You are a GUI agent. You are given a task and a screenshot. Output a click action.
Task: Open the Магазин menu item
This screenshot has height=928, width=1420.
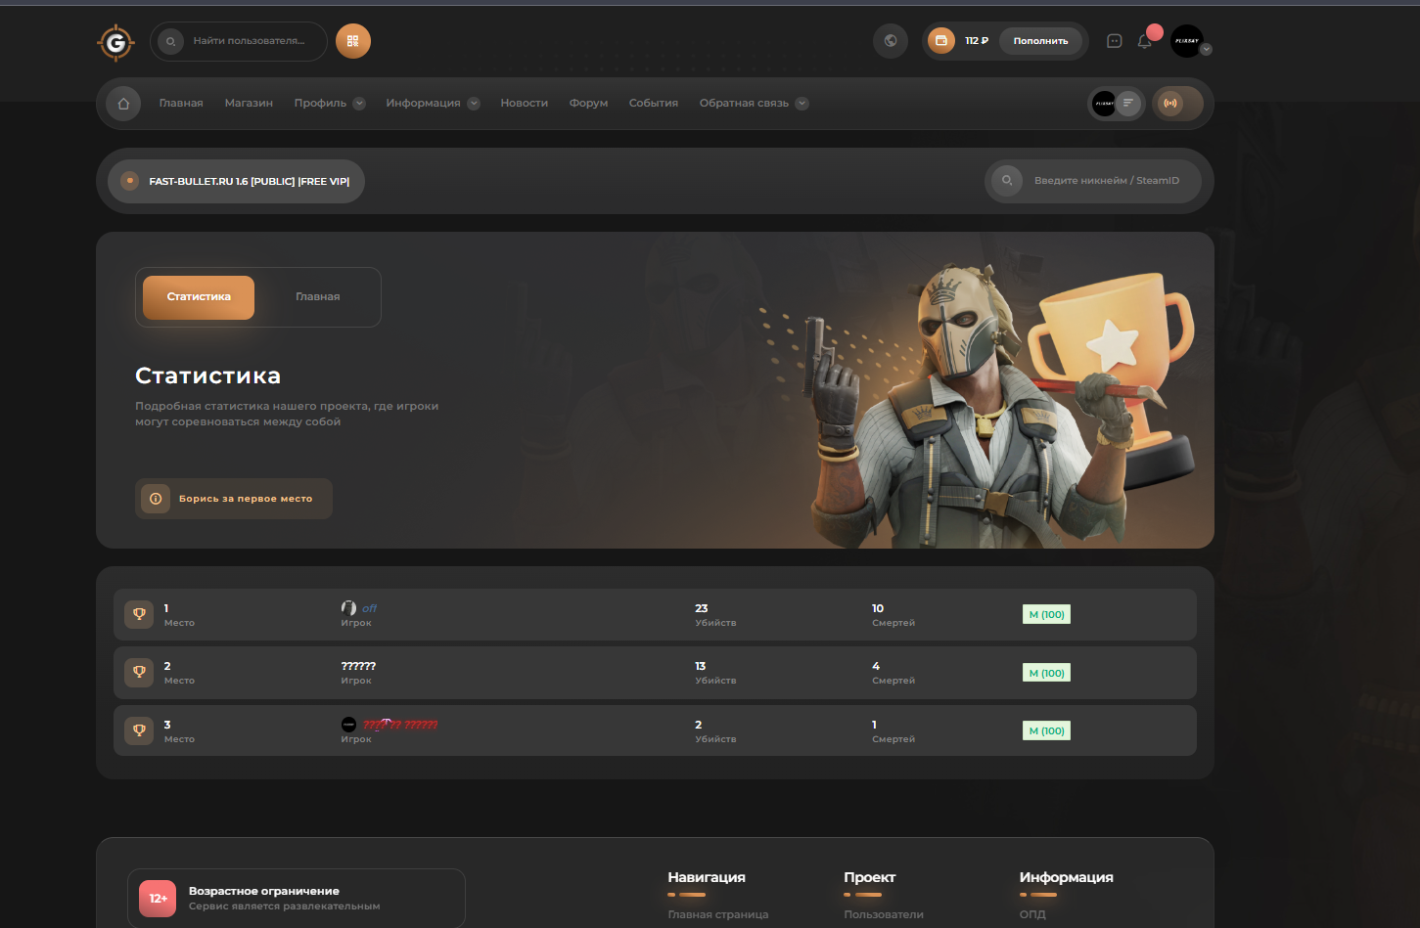pyautogui.click(x=249, y=103)
